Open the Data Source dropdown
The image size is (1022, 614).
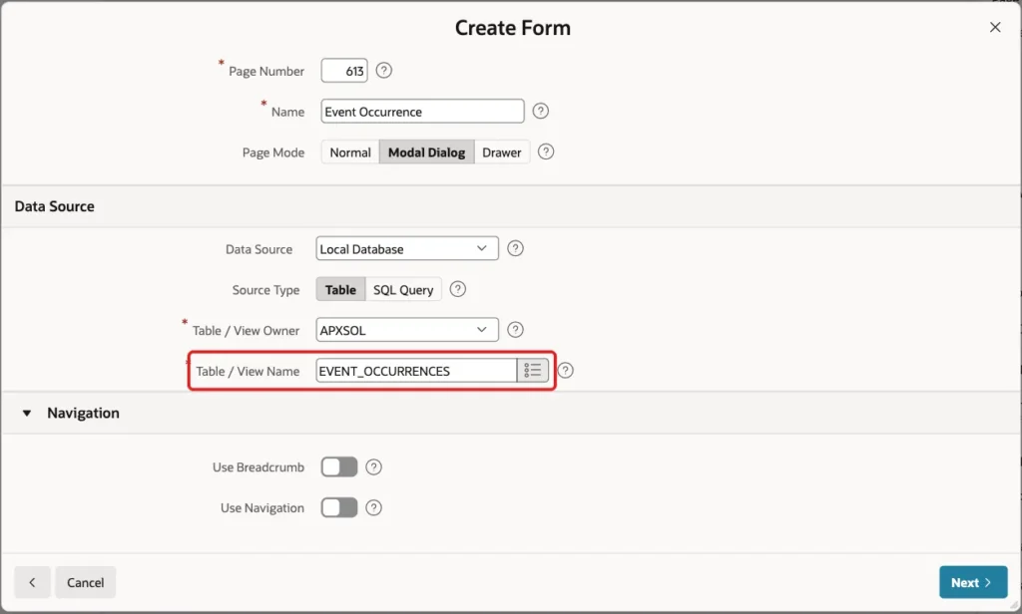(x=407, y=249)
